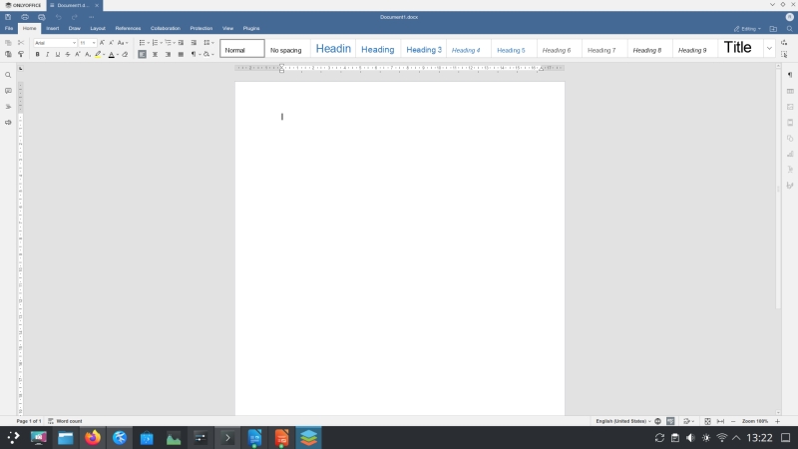Image resolution: width=798 pixels, height=449 pixels.
Task: Click the Fit to page icon
Action: pyautogui.click(x=707, y=421)
